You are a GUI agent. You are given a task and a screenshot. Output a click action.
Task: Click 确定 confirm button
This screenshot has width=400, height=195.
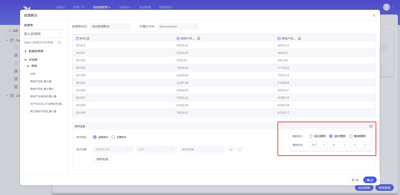(x=370, y=180)
